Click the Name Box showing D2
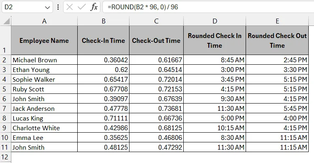 [x=27, y=7]
